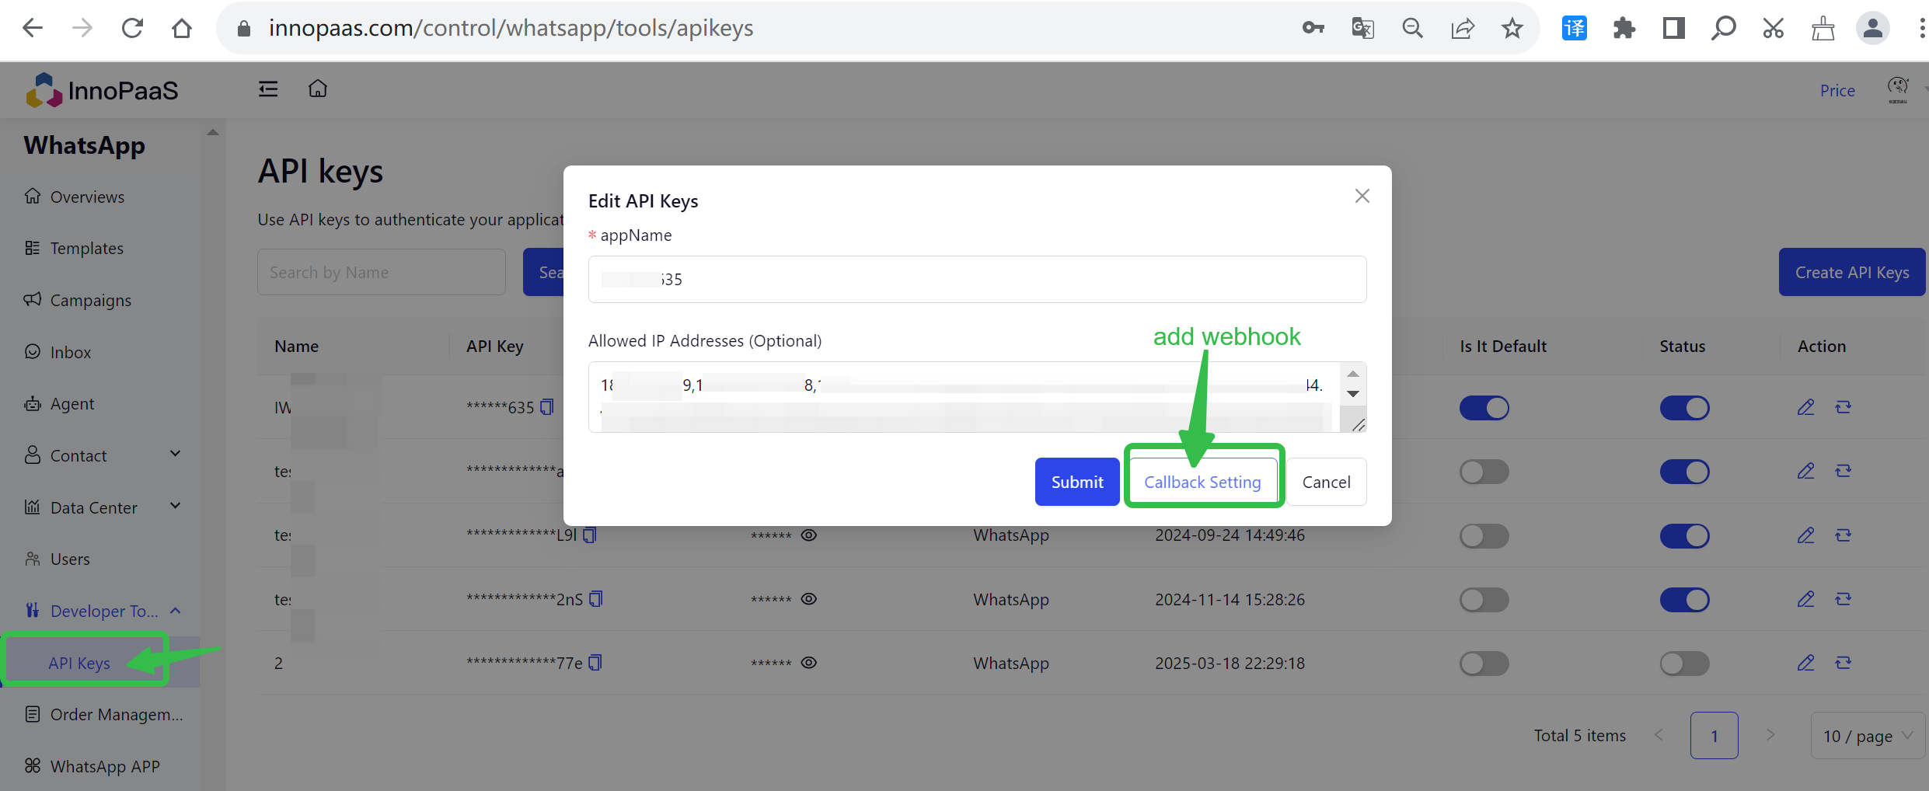Open Campaigns in the sidebar
1929x791 pixels.
click(90, 301)
